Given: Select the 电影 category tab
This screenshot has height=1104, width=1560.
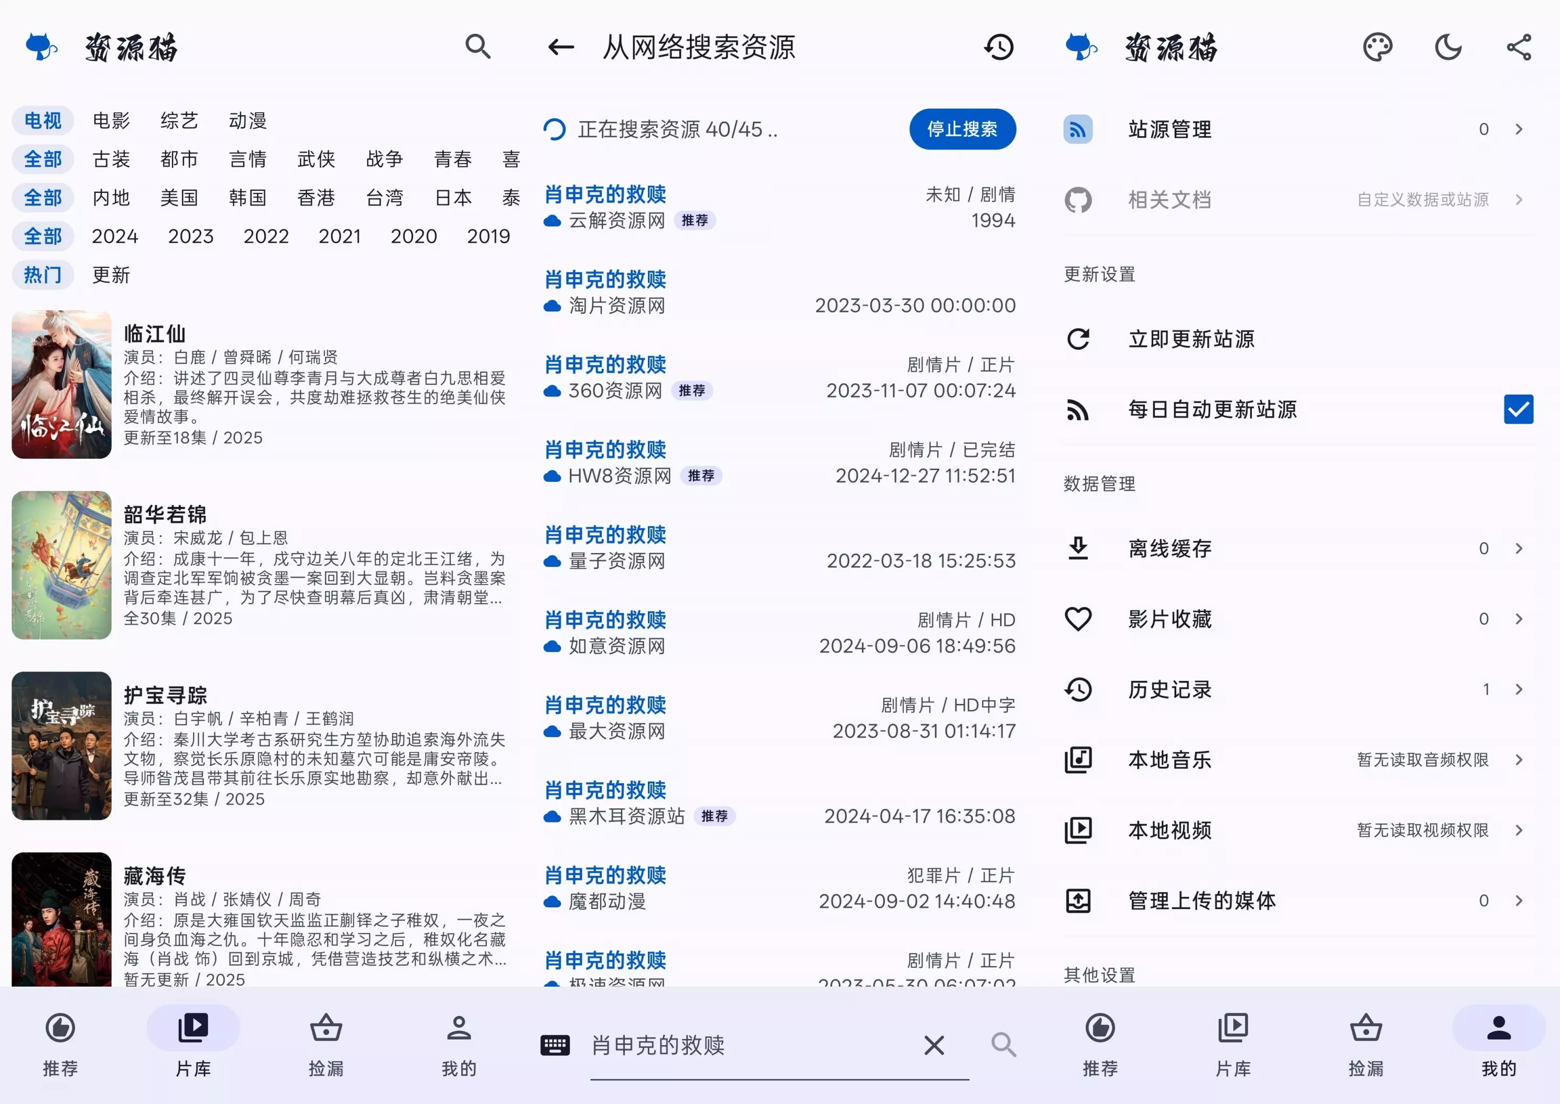Looking at the screenshot, I should [x=112, y=121].
